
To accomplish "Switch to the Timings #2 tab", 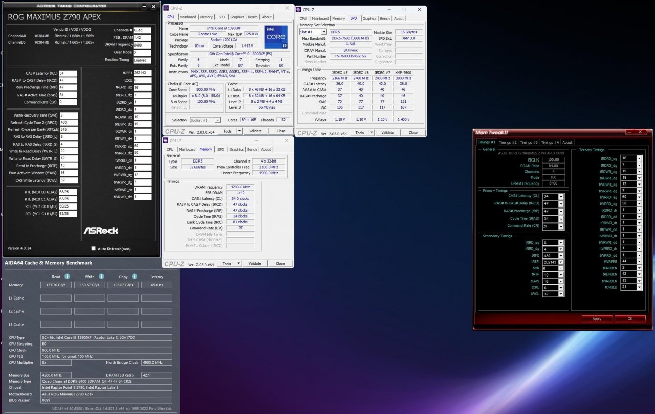I will (x=508, y=142).
